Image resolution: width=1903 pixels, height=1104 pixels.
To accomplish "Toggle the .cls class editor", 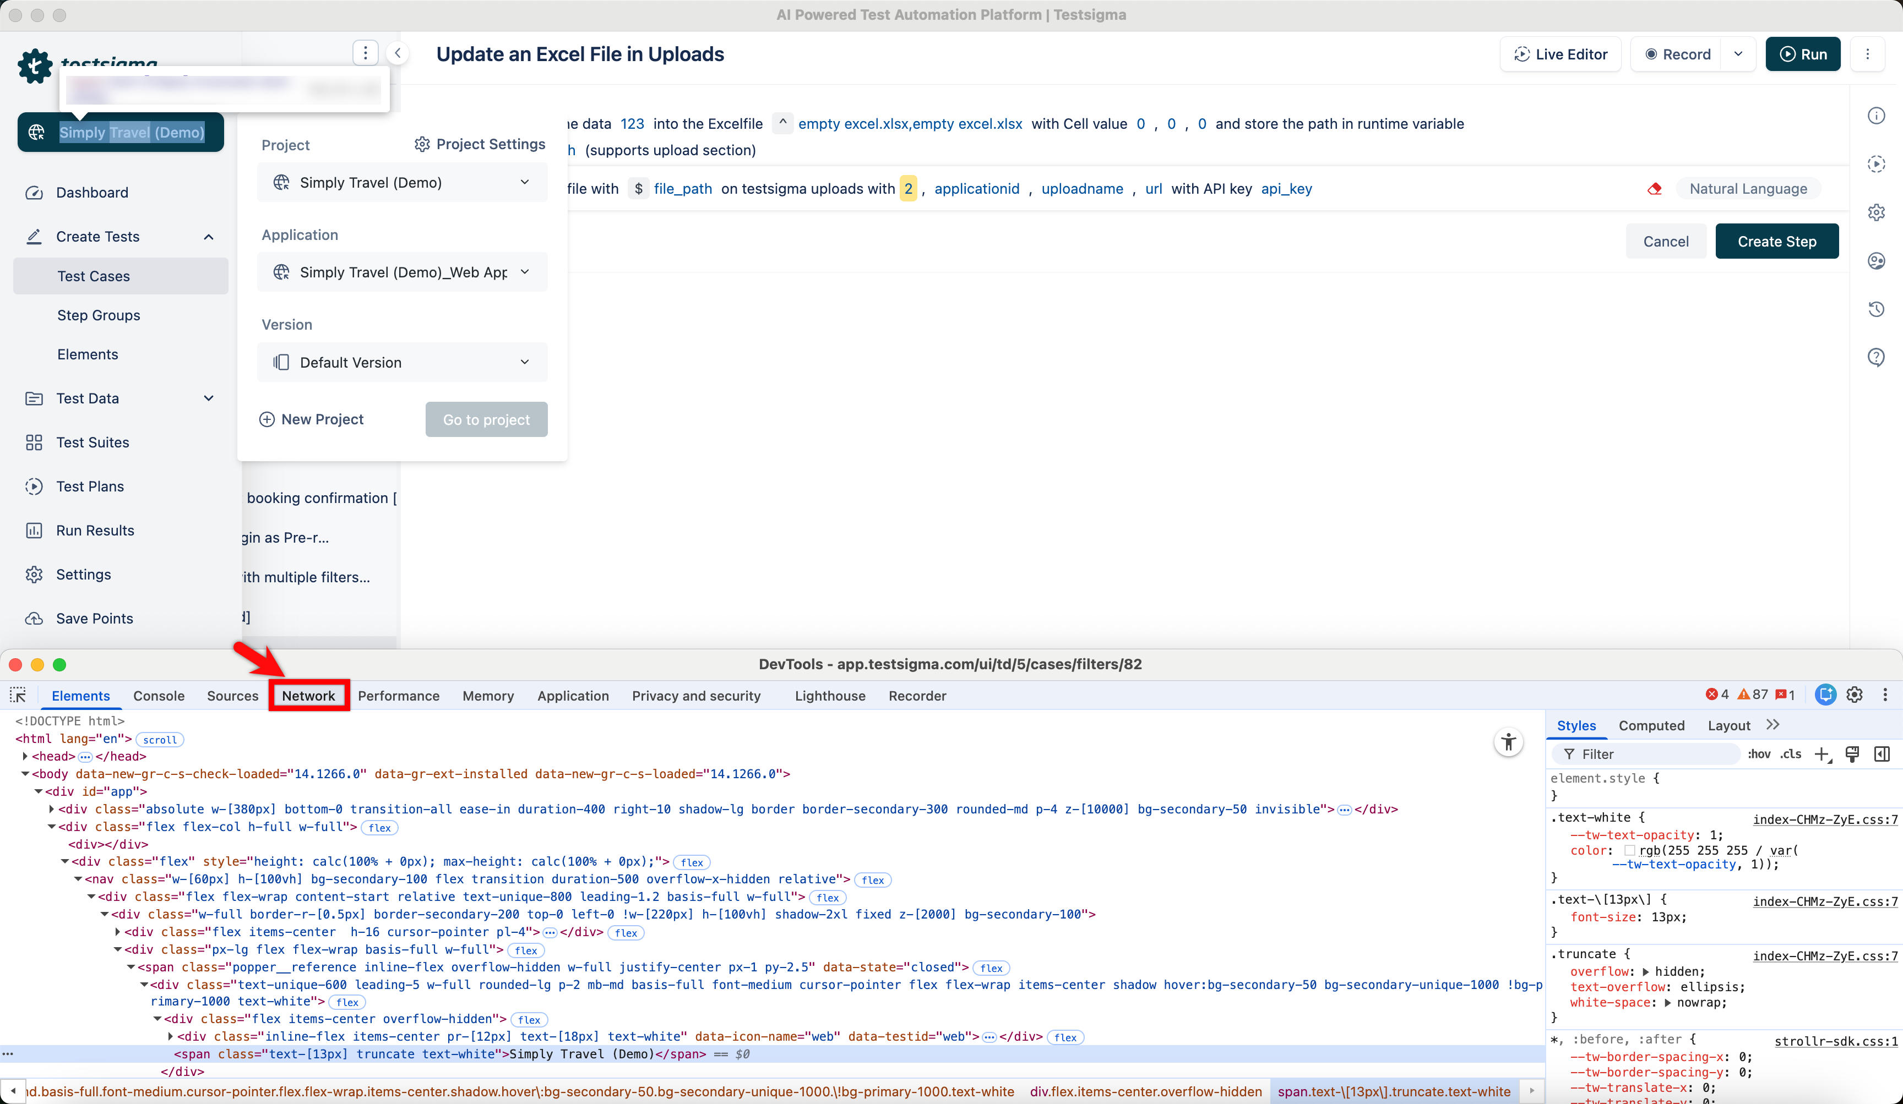I will (x=1791, y=754).
